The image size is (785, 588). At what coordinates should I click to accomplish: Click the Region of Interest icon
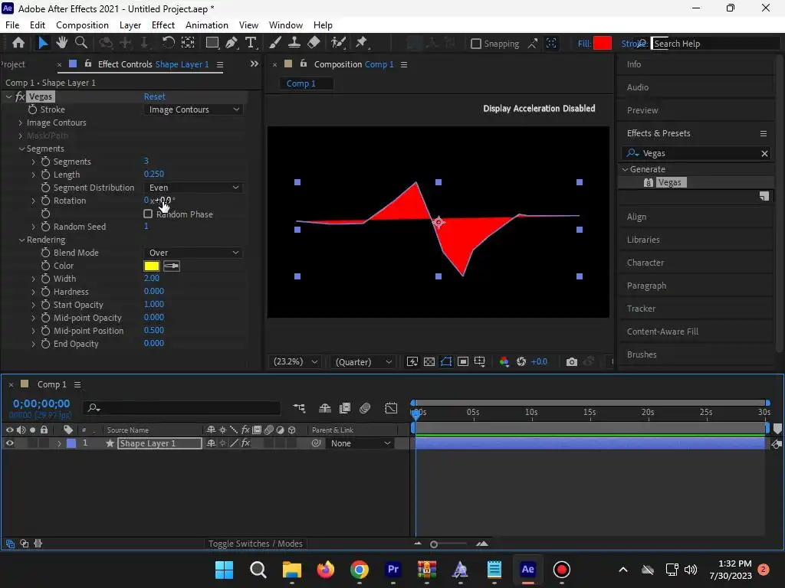pos(463,361)
